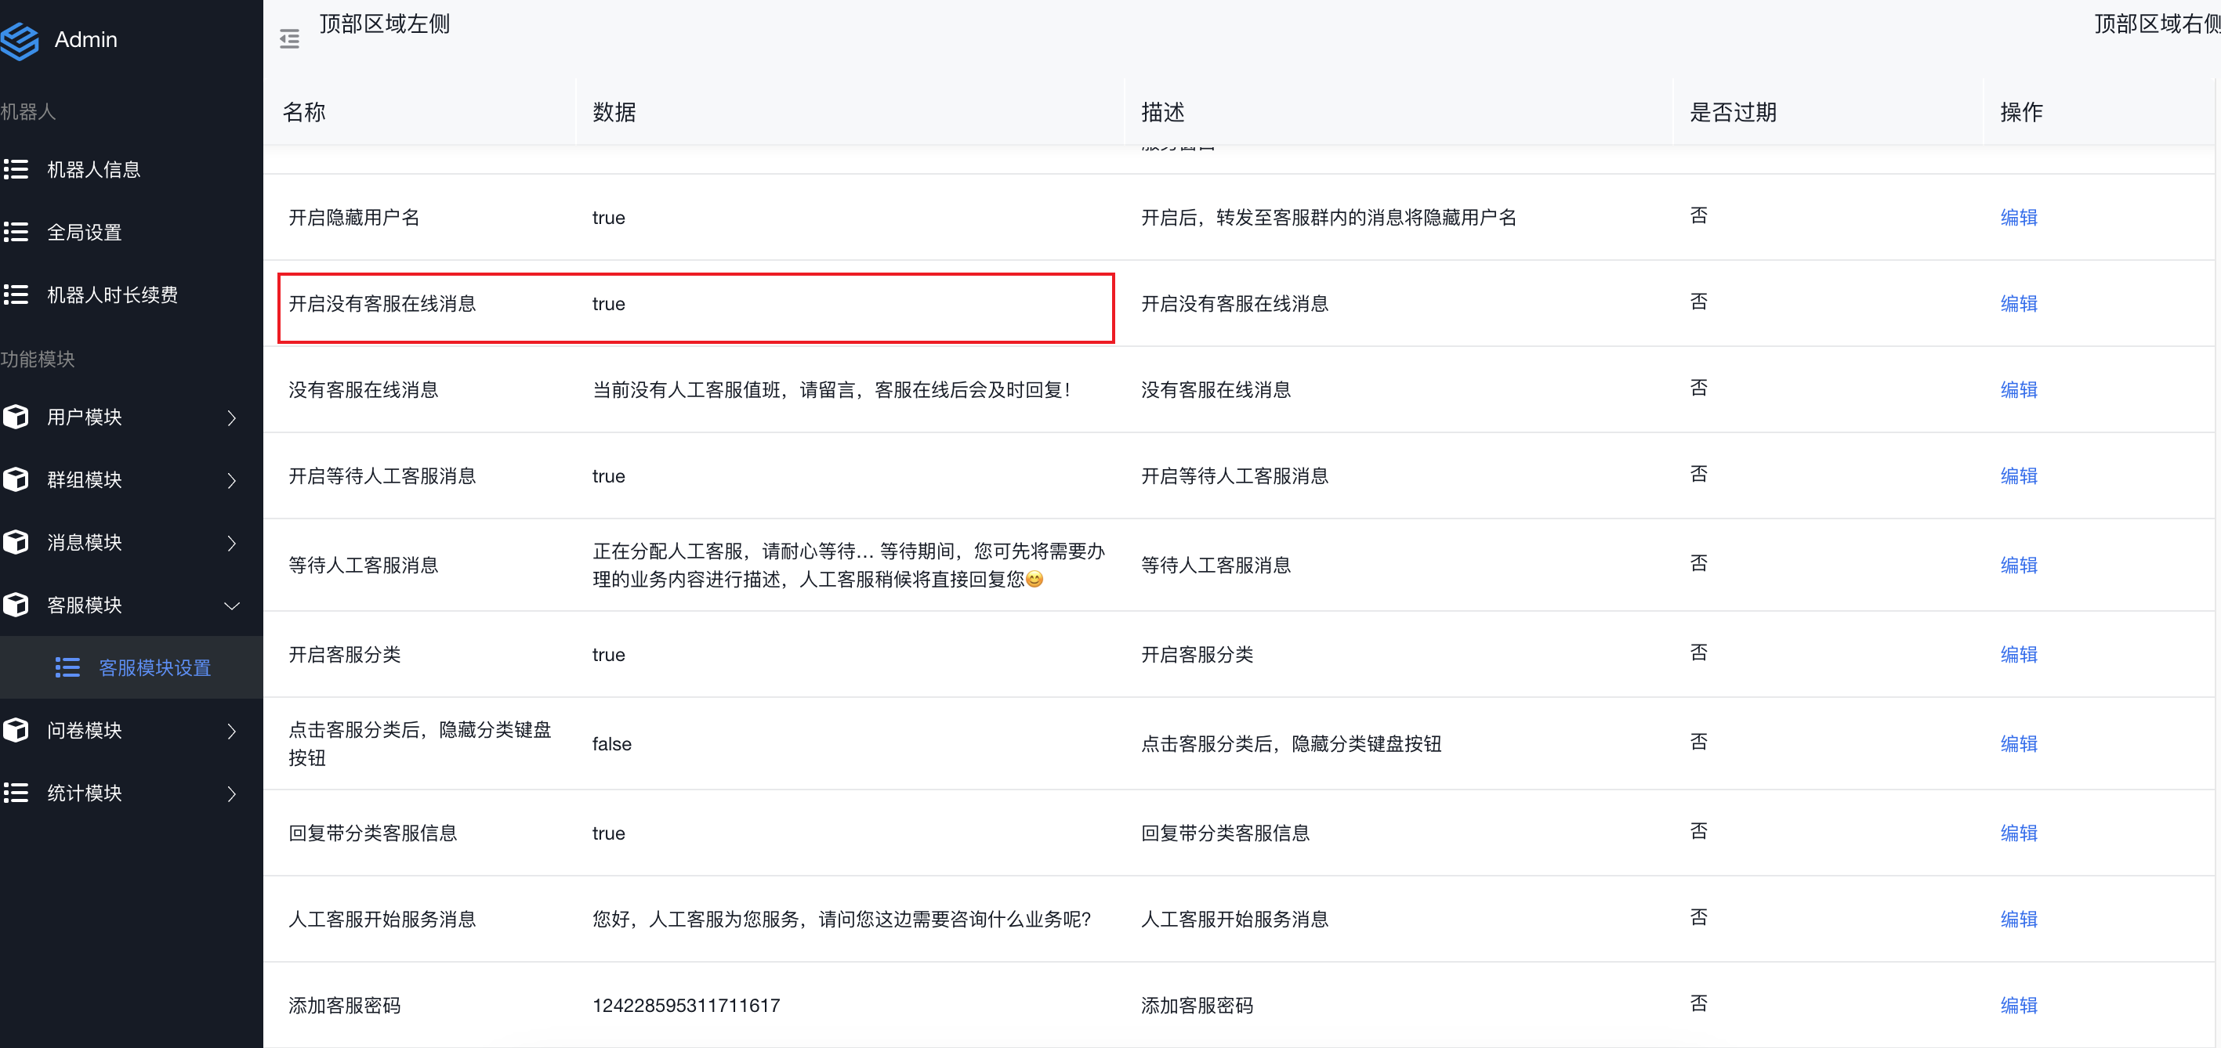Collapse sidebar with menu fold icon
2221x1048 pixels.
[290, 39]
